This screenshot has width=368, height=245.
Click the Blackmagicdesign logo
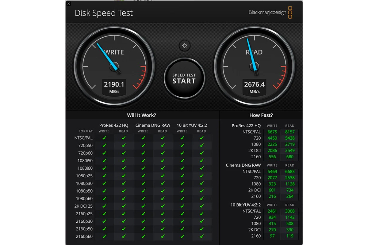coord(270,13)
